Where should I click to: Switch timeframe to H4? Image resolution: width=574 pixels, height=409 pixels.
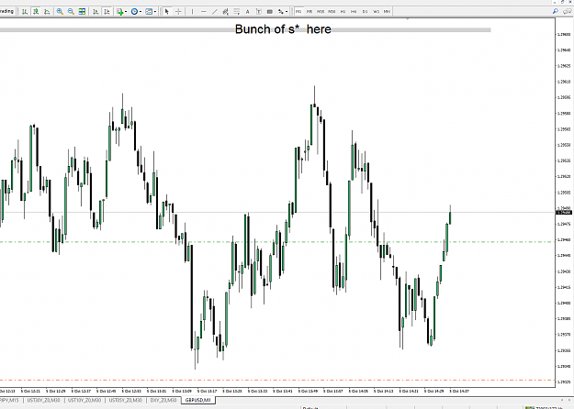pos(354,12)
